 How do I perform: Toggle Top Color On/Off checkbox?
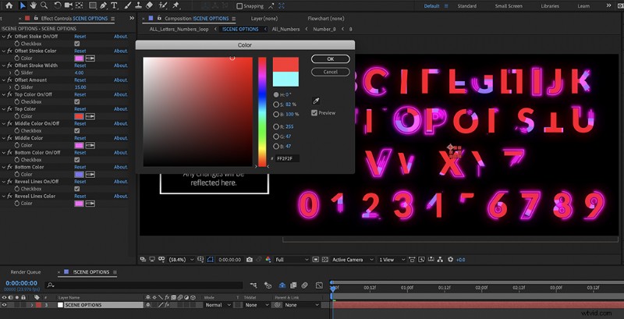click(x=76, y=102)
